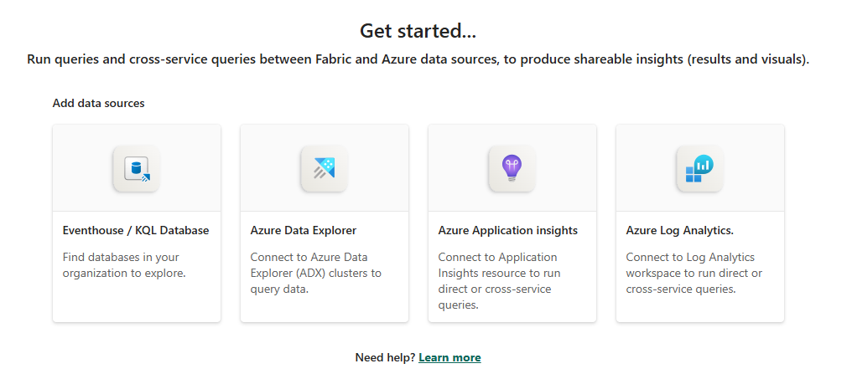852x384 pixels.
Task: Click the Azure Data Explorer icon
Action: point(324,169)
